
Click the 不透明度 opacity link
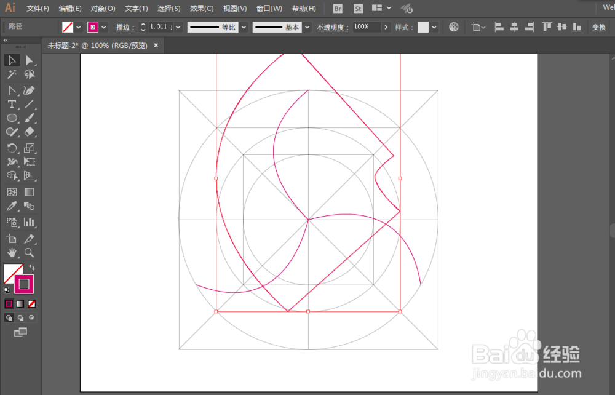333,27
